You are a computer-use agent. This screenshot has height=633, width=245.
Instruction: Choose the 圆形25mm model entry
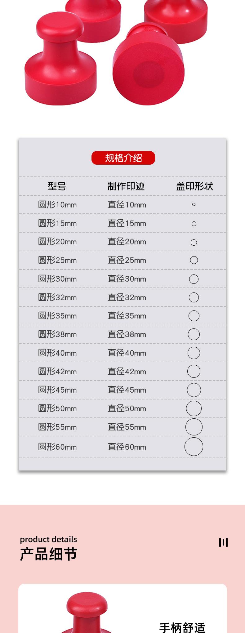click(57, 260)
